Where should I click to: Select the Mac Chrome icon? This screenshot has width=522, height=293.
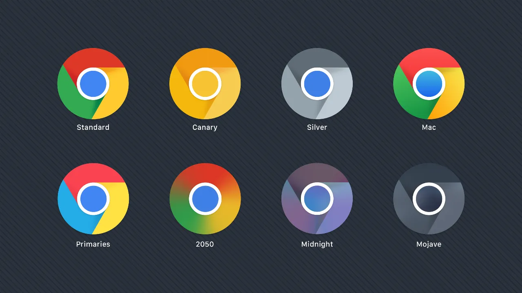(429, 83)
